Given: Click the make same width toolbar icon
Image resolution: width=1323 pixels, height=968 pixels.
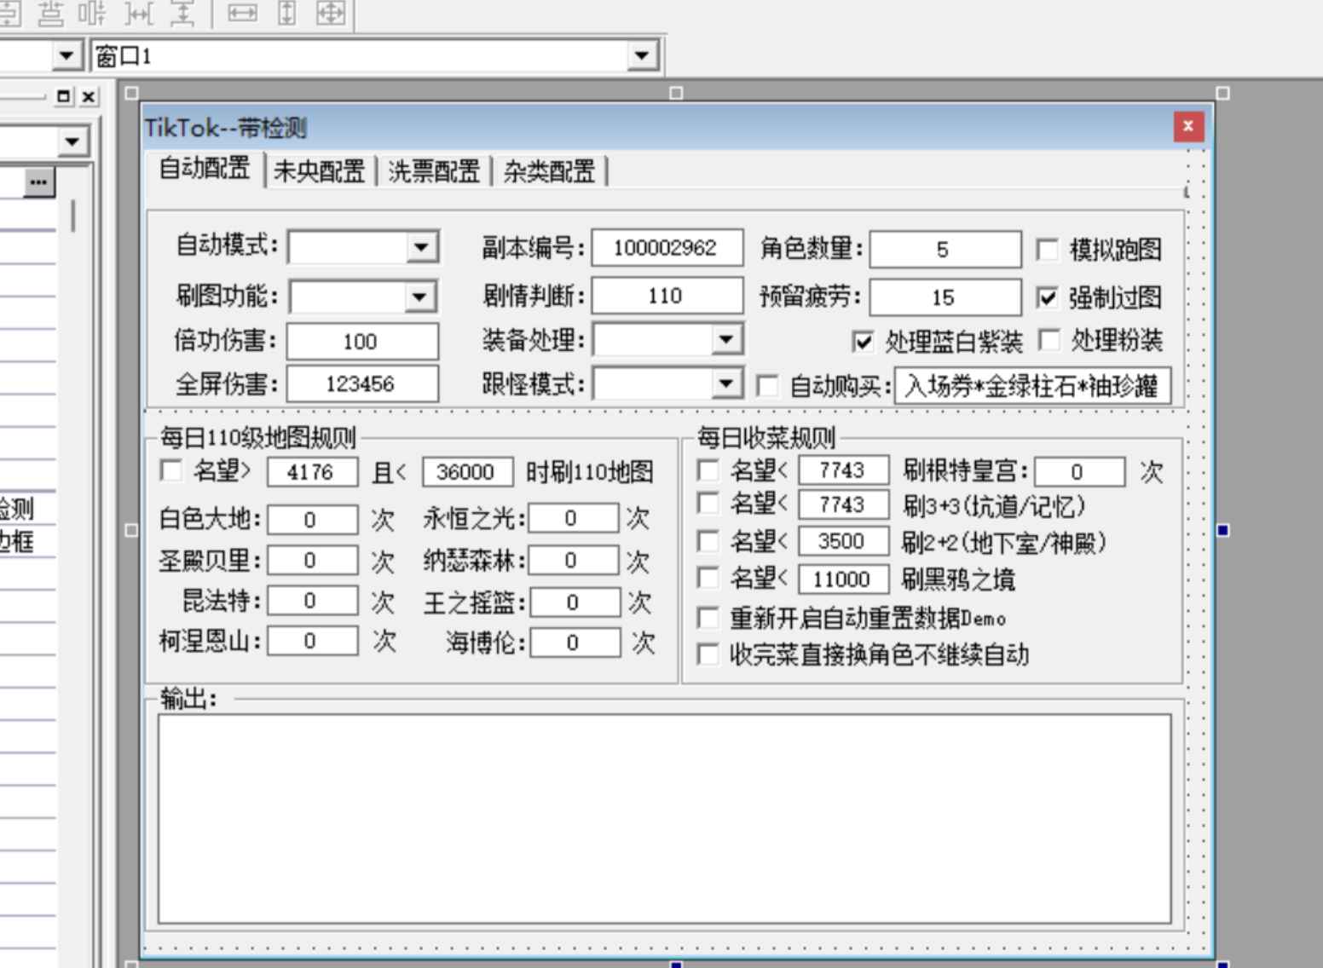Looking at the screenshot, I should [242, 13].
